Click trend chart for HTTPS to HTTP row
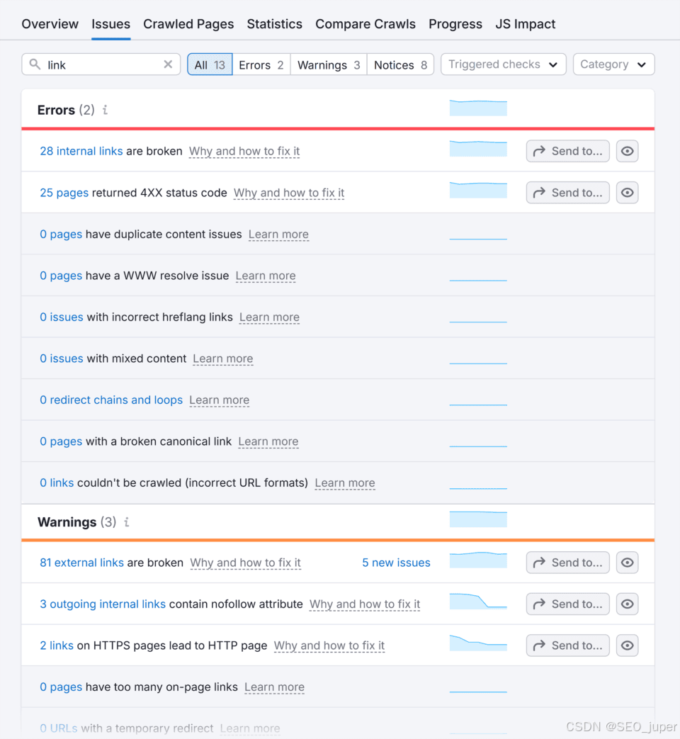Viewport: 680px width, 739px height. click(478, 643)
